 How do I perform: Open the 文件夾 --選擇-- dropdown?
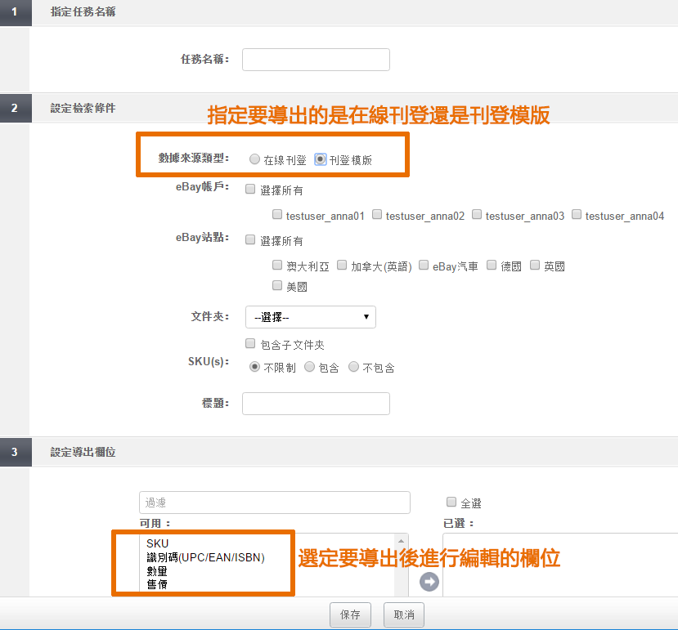pyautogui.click(x=311, y=317)
